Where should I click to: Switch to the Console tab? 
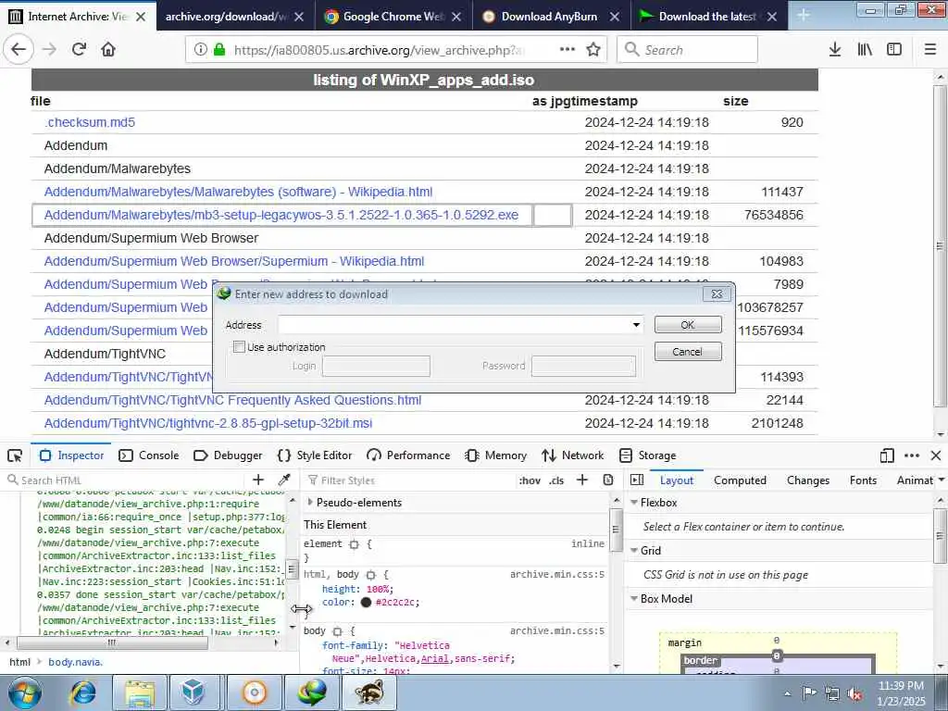tap(149, 455)
